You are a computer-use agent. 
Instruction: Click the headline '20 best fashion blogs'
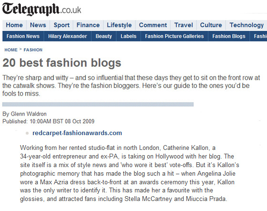(x=62, y=63)
